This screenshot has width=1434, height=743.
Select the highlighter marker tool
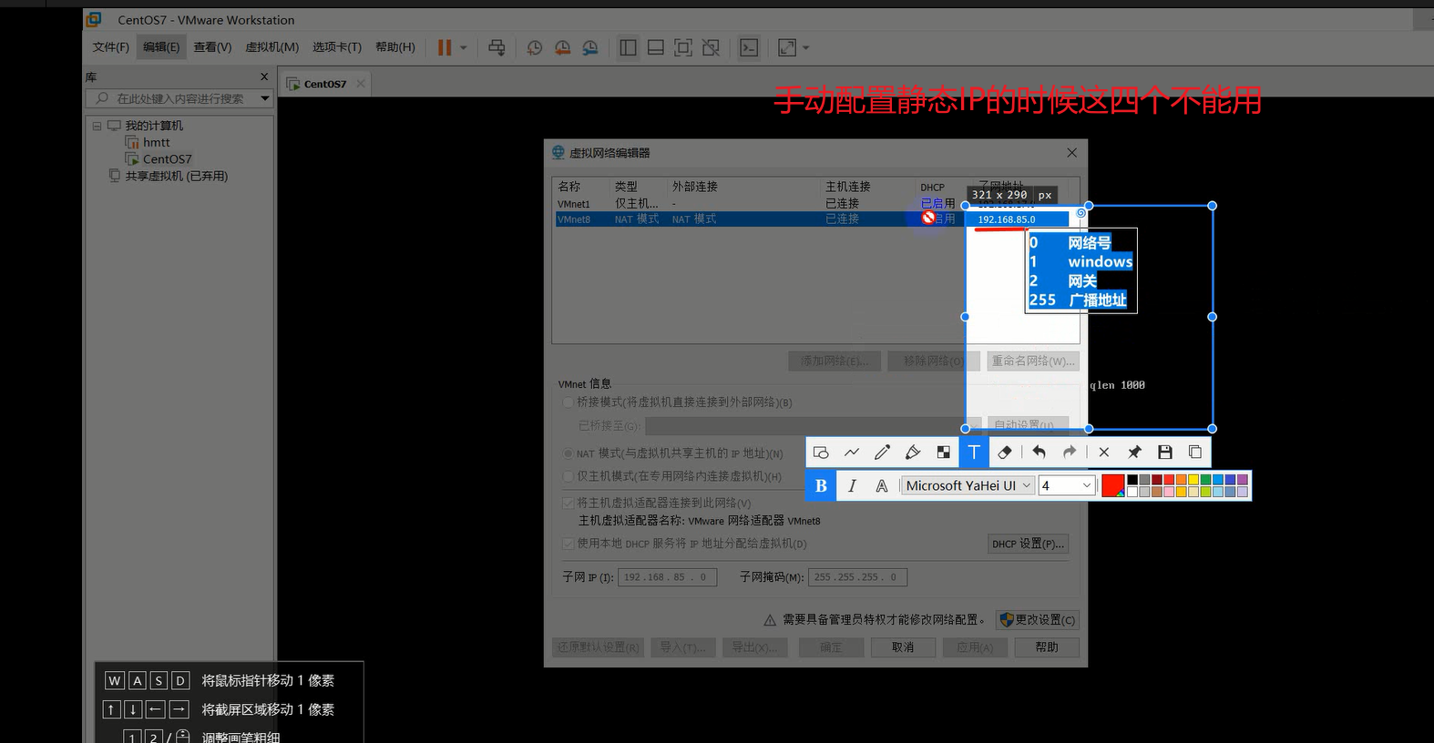(913, 453)
